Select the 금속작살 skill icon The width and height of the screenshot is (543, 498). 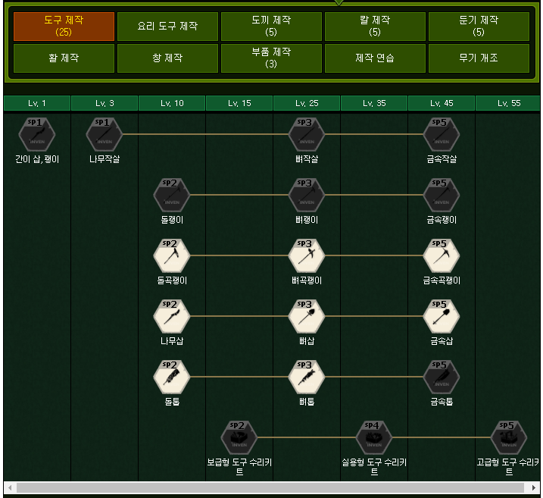[442, 134]
